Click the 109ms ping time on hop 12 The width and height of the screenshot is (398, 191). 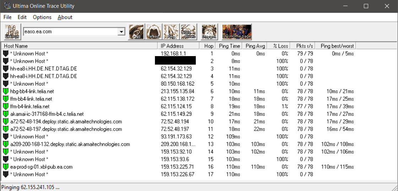click(x=233, y=137)
